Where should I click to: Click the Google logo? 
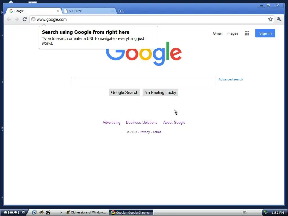pyautogui.click(x=144, y=54)
